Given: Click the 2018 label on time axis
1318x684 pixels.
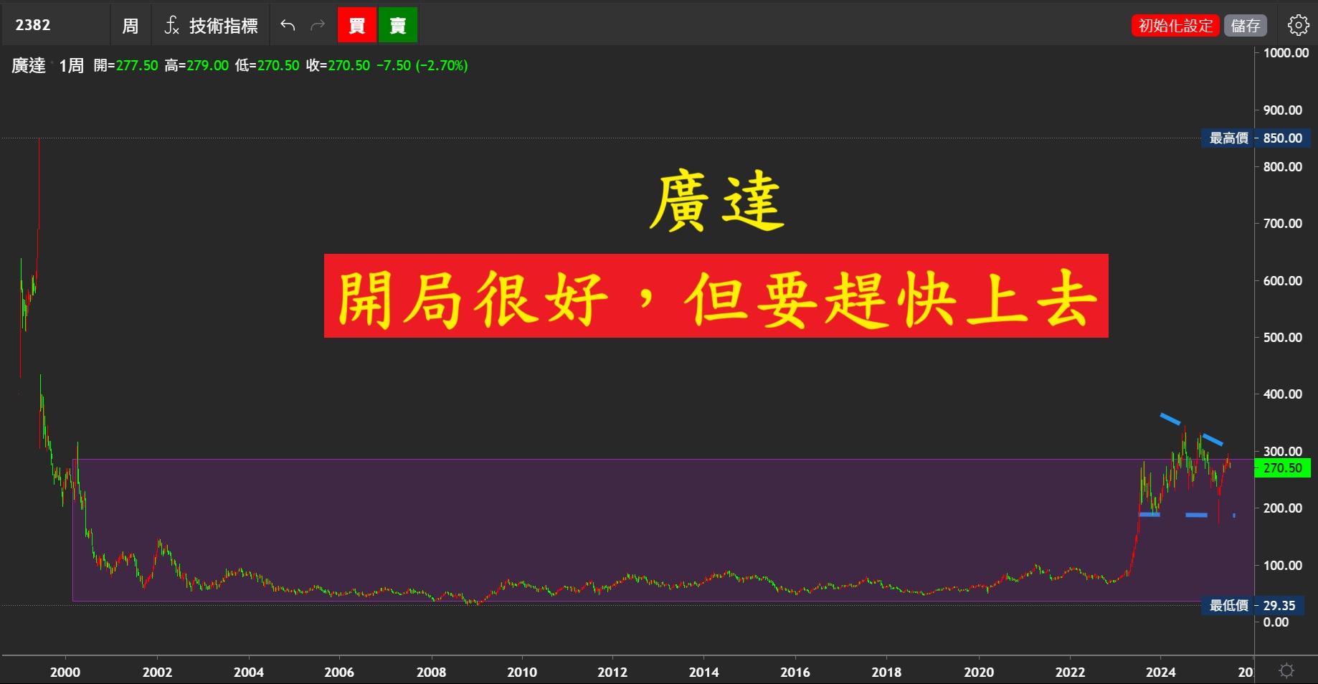Looking at the screenshot, I should point(886,672).
